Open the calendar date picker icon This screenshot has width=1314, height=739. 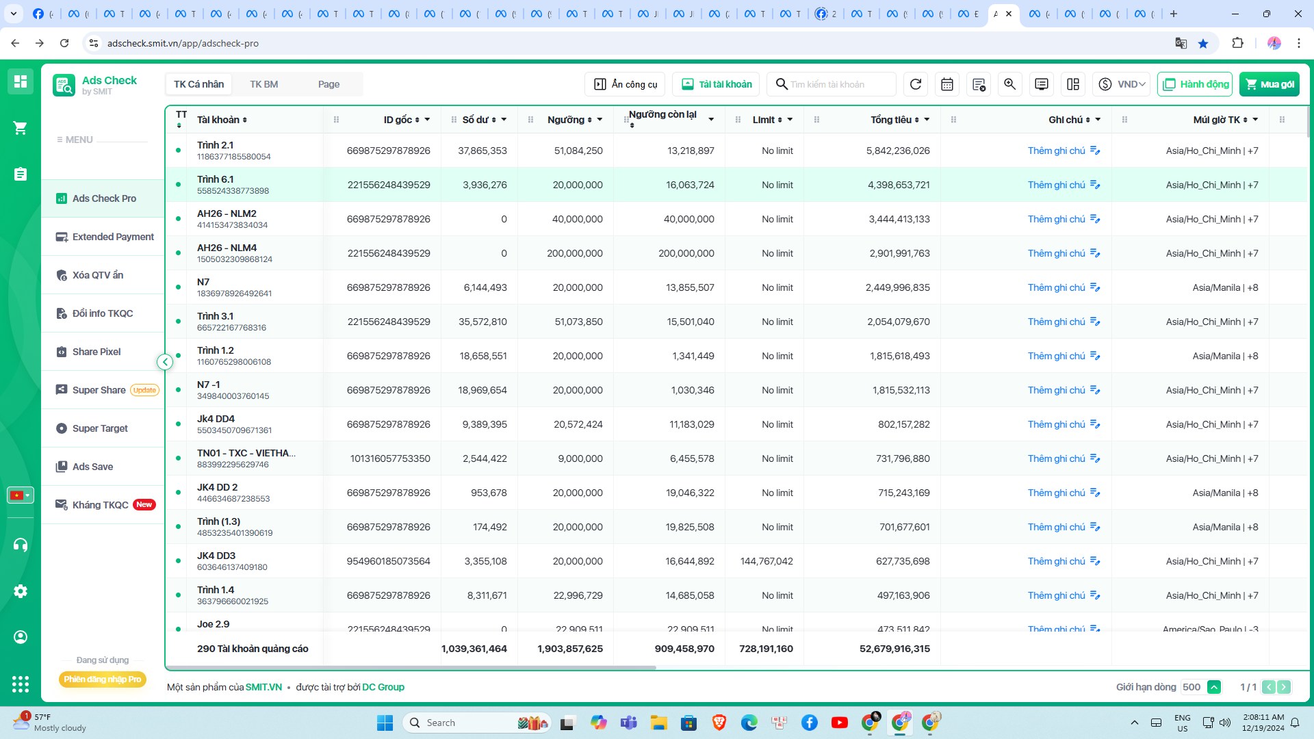947,84
